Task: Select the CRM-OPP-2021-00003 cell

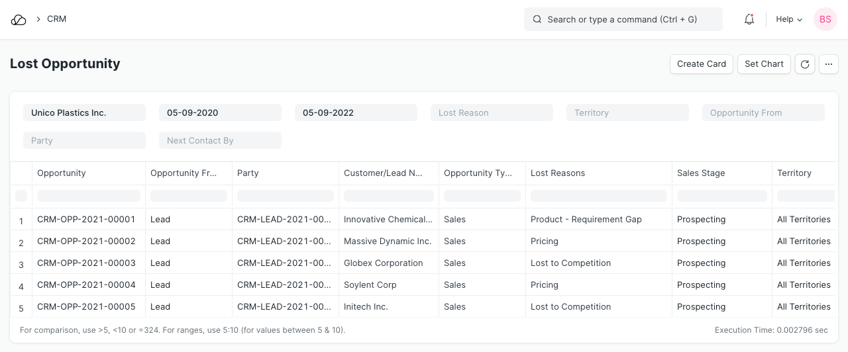Action: [87, 263]
